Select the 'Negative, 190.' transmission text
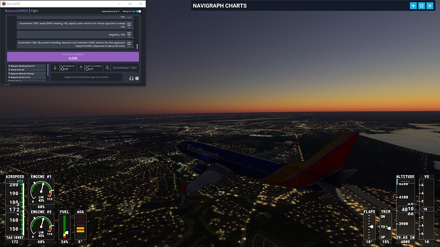Screen dimensions: 440x247 tap(117, 35)
